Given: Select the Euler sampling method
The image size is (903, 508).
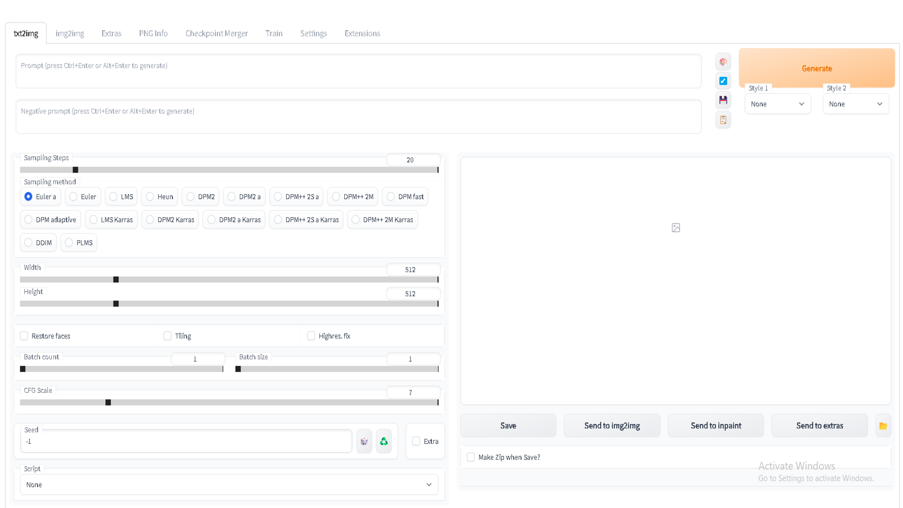Looking at the screenshot, I should point(83,197).
